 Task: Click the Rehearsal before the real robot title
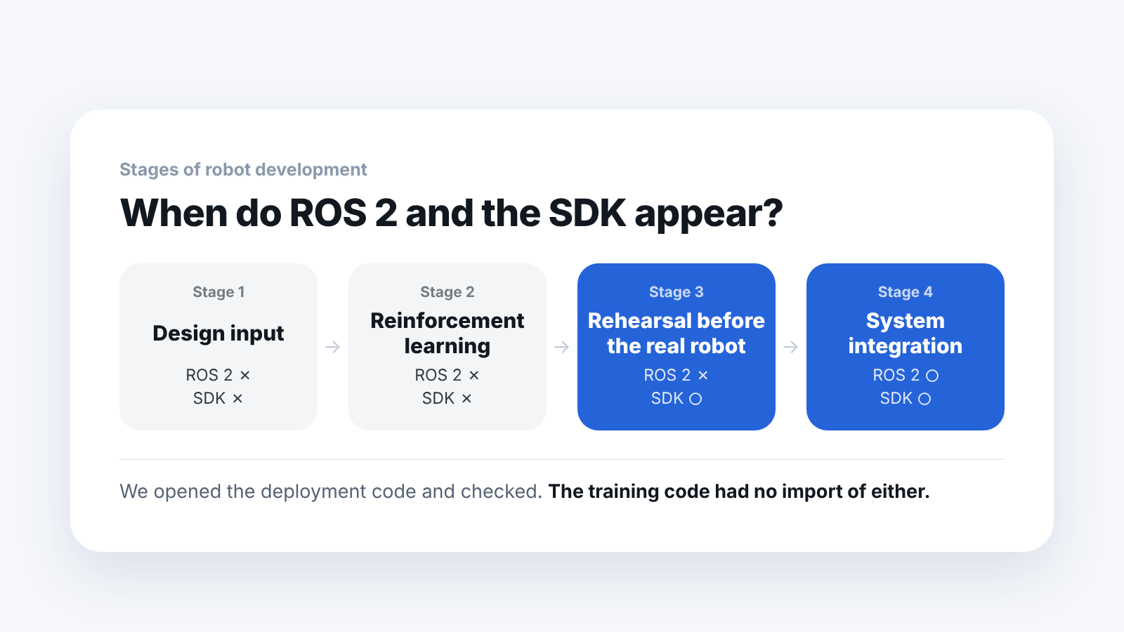[x=677, y=333]
